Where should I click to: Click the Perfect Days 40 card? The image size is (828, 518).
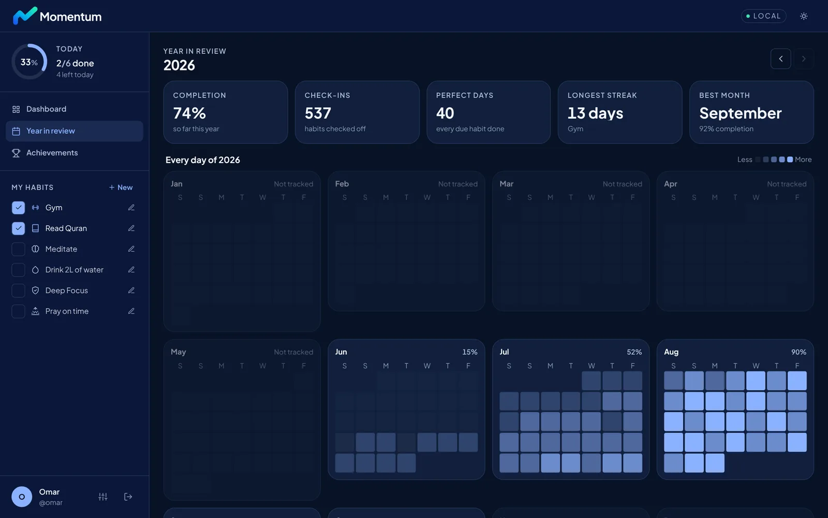pos(489,112)
